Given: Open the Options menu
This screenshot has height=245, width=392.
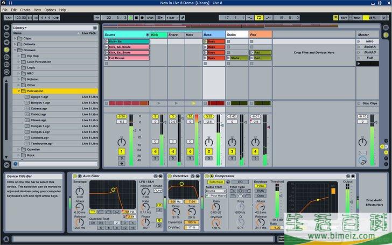Looking at the screenshot, I should 50,10.
